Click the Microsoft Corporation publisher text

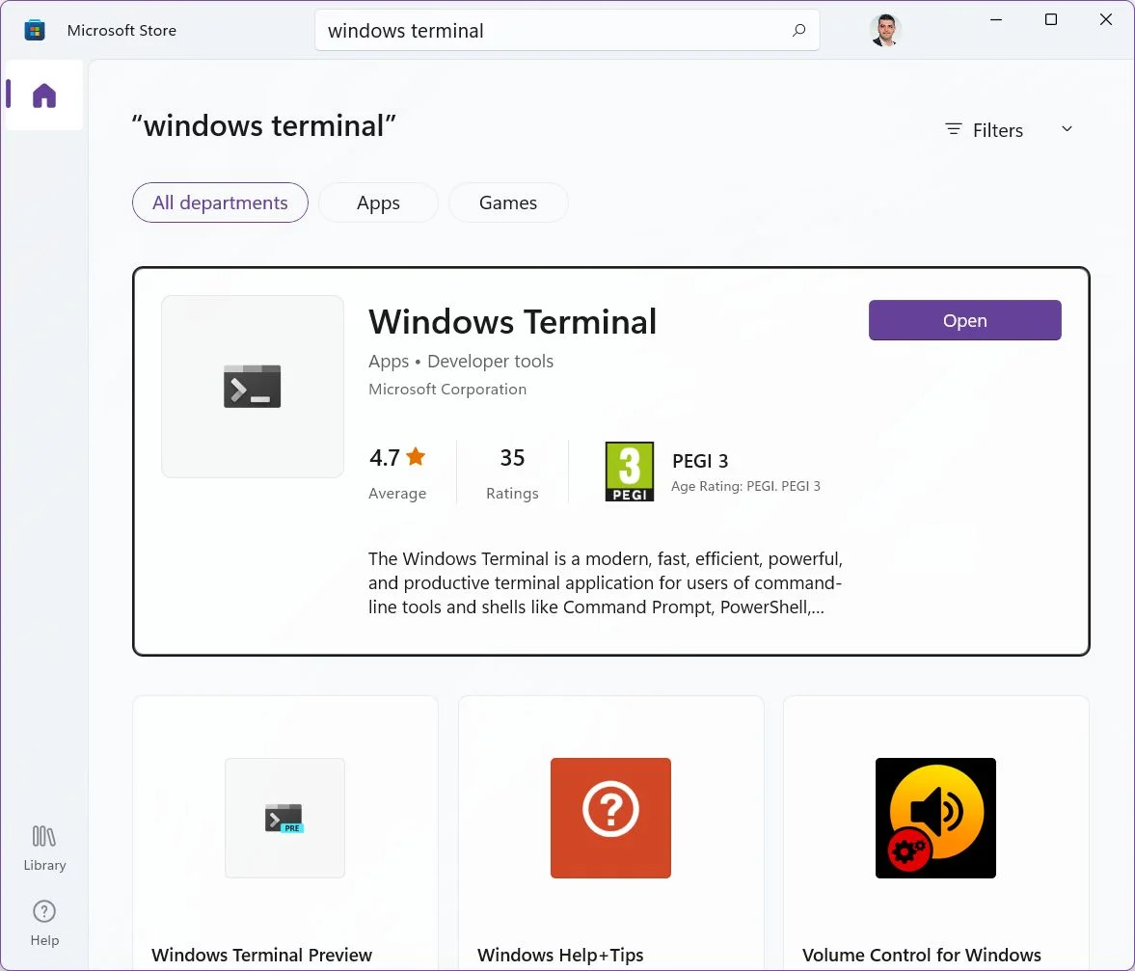tap(447, 390)
